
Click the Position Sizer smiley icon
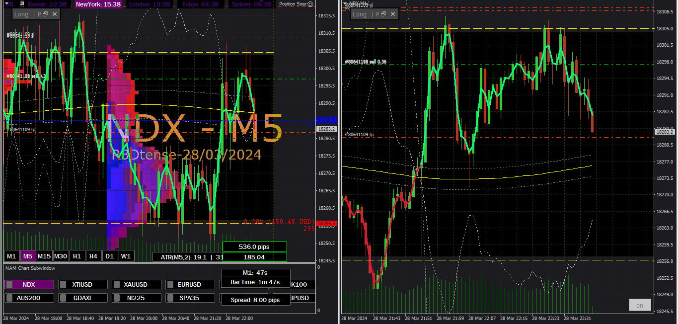(310, 4)
